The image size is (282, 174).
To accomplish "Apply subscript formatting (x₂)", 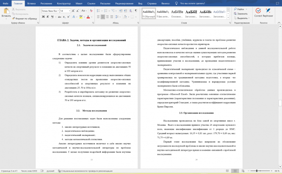I will pyautogui.click(x=64, y=17).
